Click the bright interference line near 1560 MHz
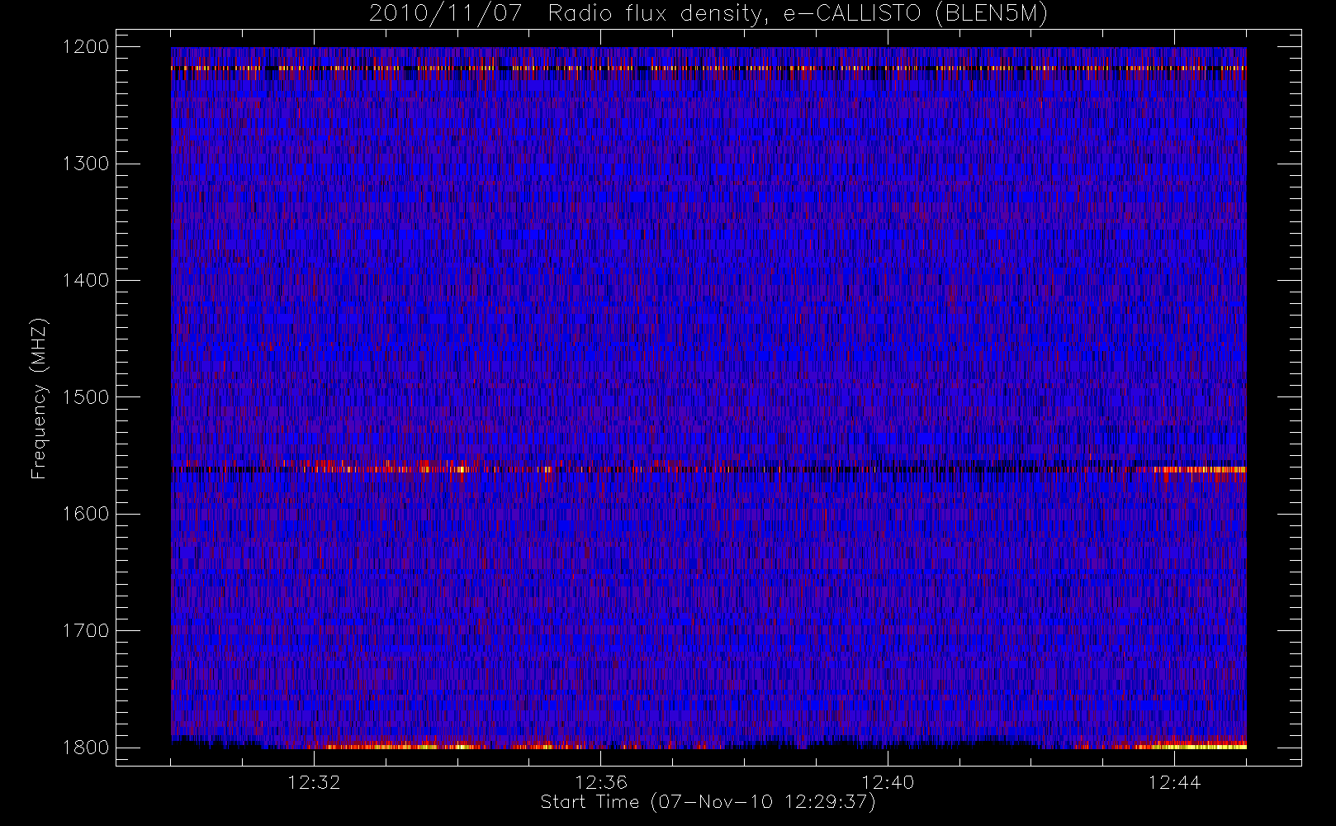This screenshot has width=1336, height=826. click(x=708, y=469)
